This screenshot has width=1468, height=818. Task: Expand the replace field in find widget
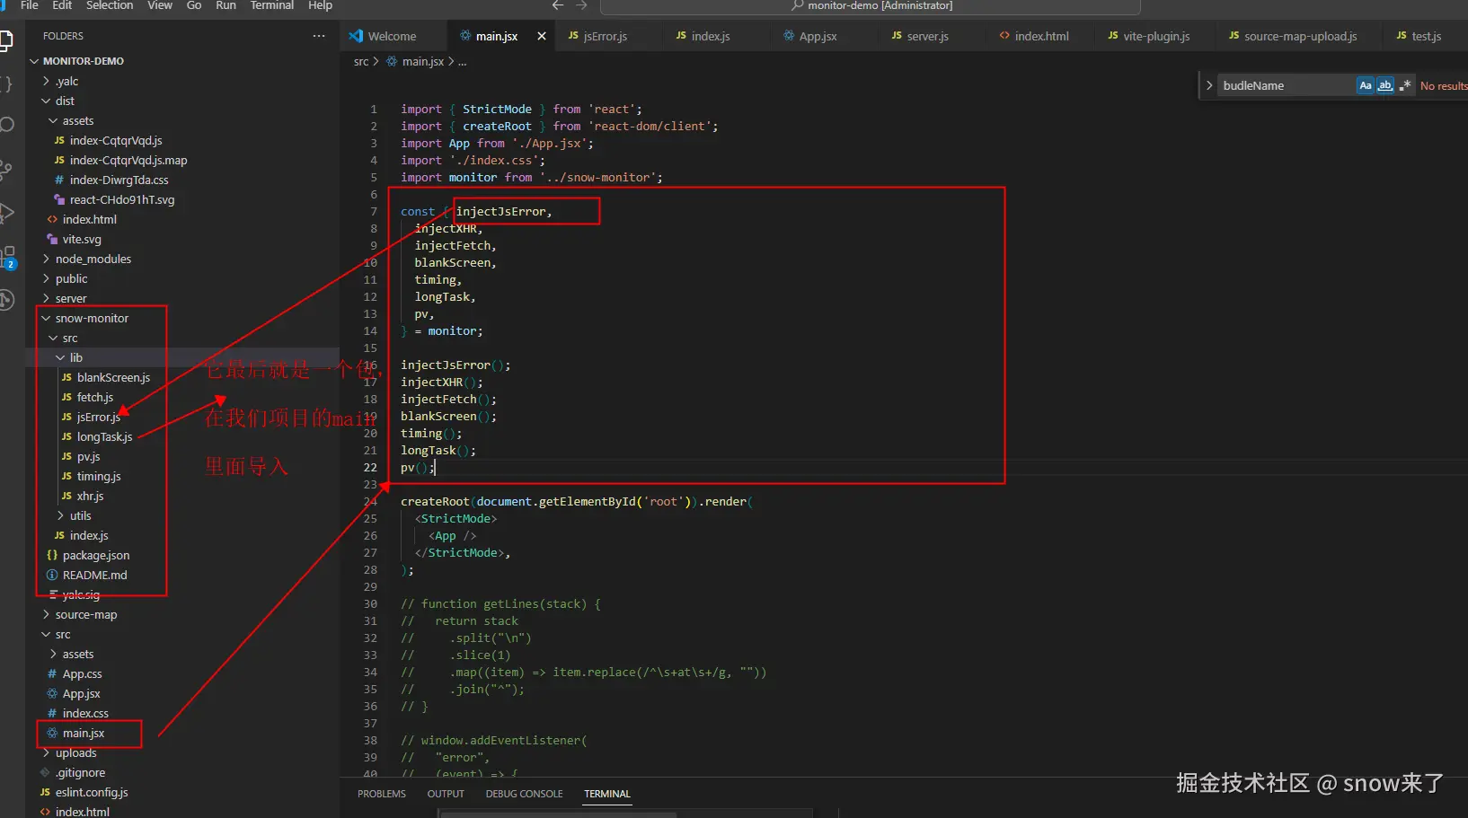[x=1209, y=85]
